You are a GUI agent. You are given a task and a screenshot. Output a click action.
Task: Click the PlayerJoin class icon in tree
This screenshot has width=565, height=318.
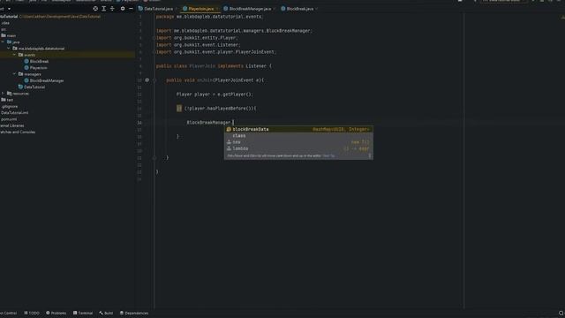[x=26, y=68]
